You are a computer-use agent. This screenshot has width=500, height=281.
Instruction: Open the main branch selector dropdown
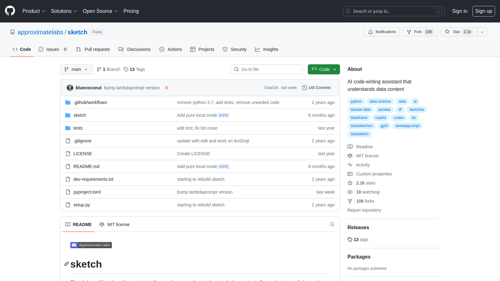point(76,69)
